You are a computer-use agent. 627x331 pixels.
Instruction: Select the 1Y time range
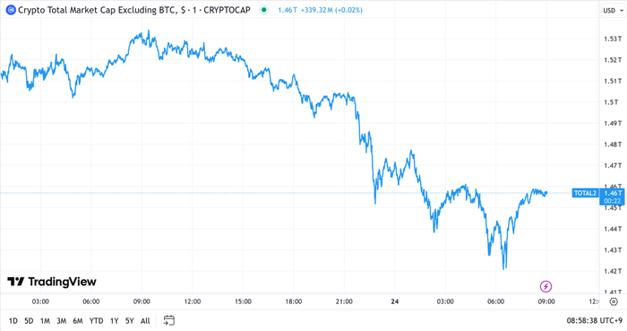coord(115,320)
